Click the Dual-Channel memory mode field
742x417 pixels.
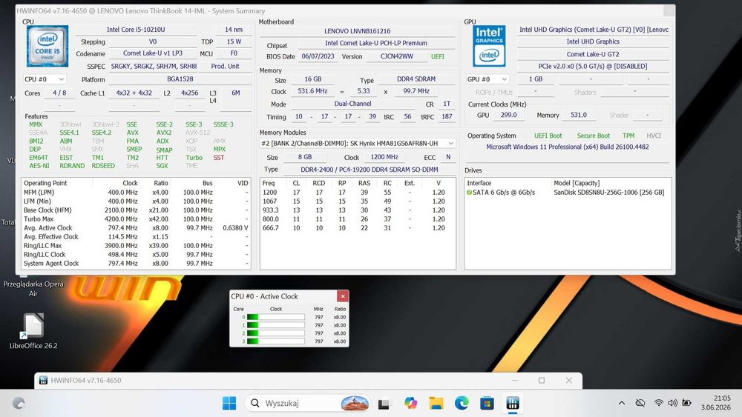click(x=353, y=104)
